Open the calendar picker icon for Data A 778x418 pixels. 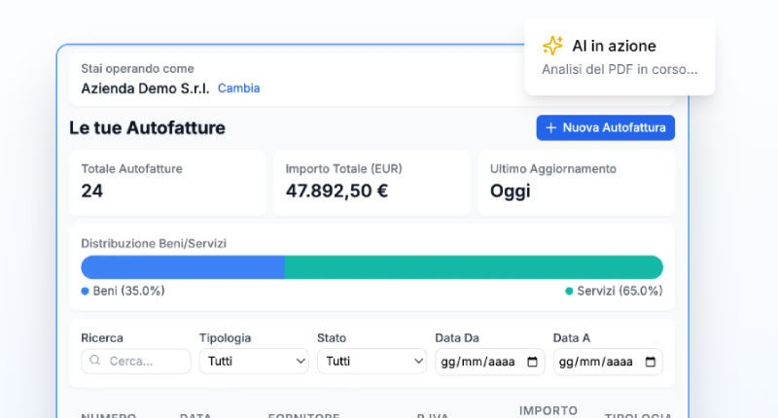click(x=650, y=362)
